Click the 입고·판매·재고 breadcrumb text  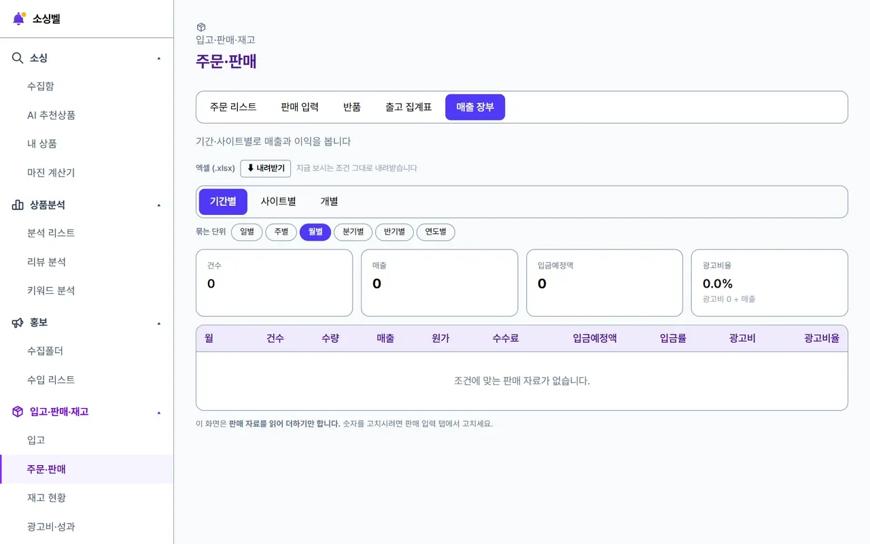(226, 40)
